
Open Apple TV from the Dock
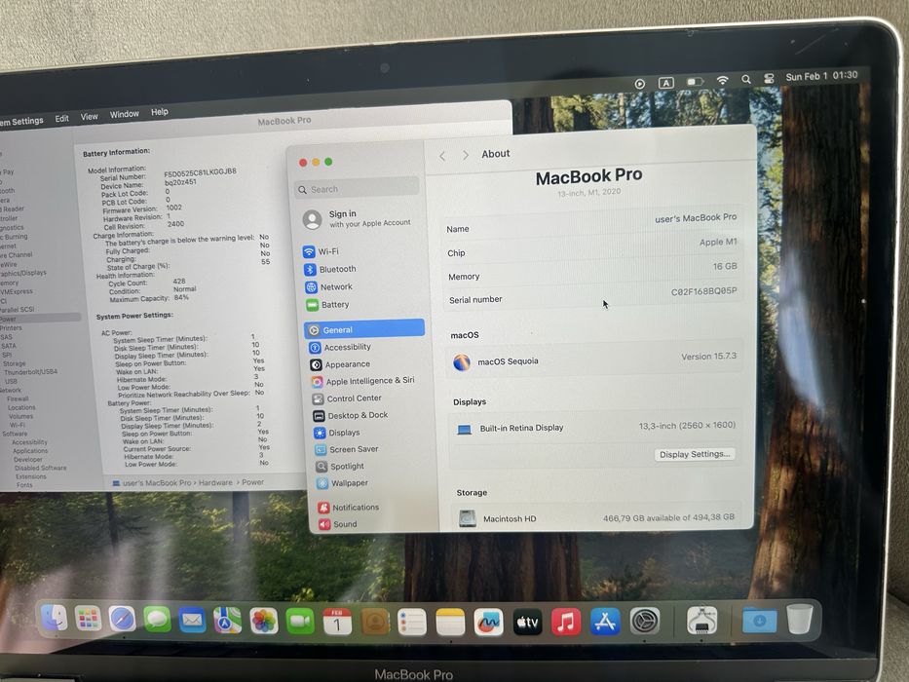click(527, 623)
